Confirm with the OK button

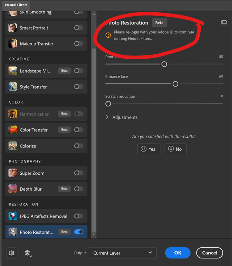click(178, 253)
